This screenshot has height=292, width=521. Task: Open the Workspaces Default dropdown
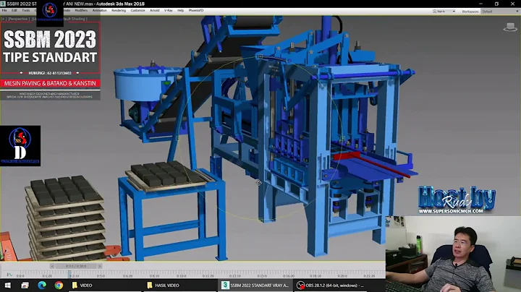click(500, 12)
